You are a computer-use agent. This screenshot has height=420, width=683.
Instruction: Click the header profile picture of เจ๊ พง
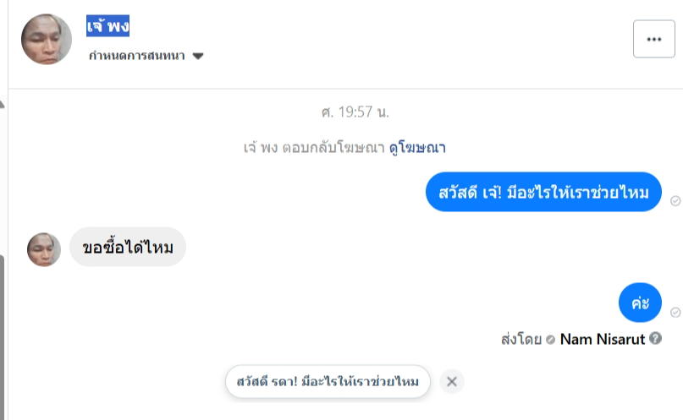click(x=47, y=39)
